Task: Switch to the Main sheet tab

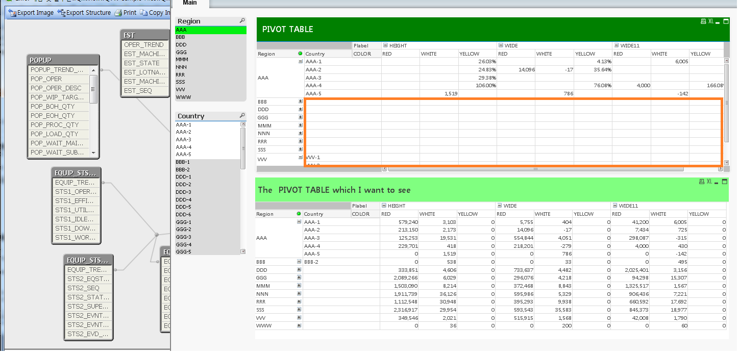Action: coord(190,3)
